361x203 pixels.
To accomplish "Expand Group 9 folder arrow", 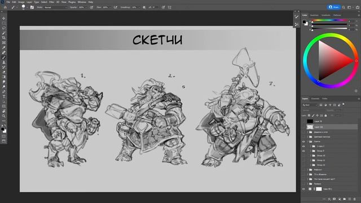I will (311, 151).
